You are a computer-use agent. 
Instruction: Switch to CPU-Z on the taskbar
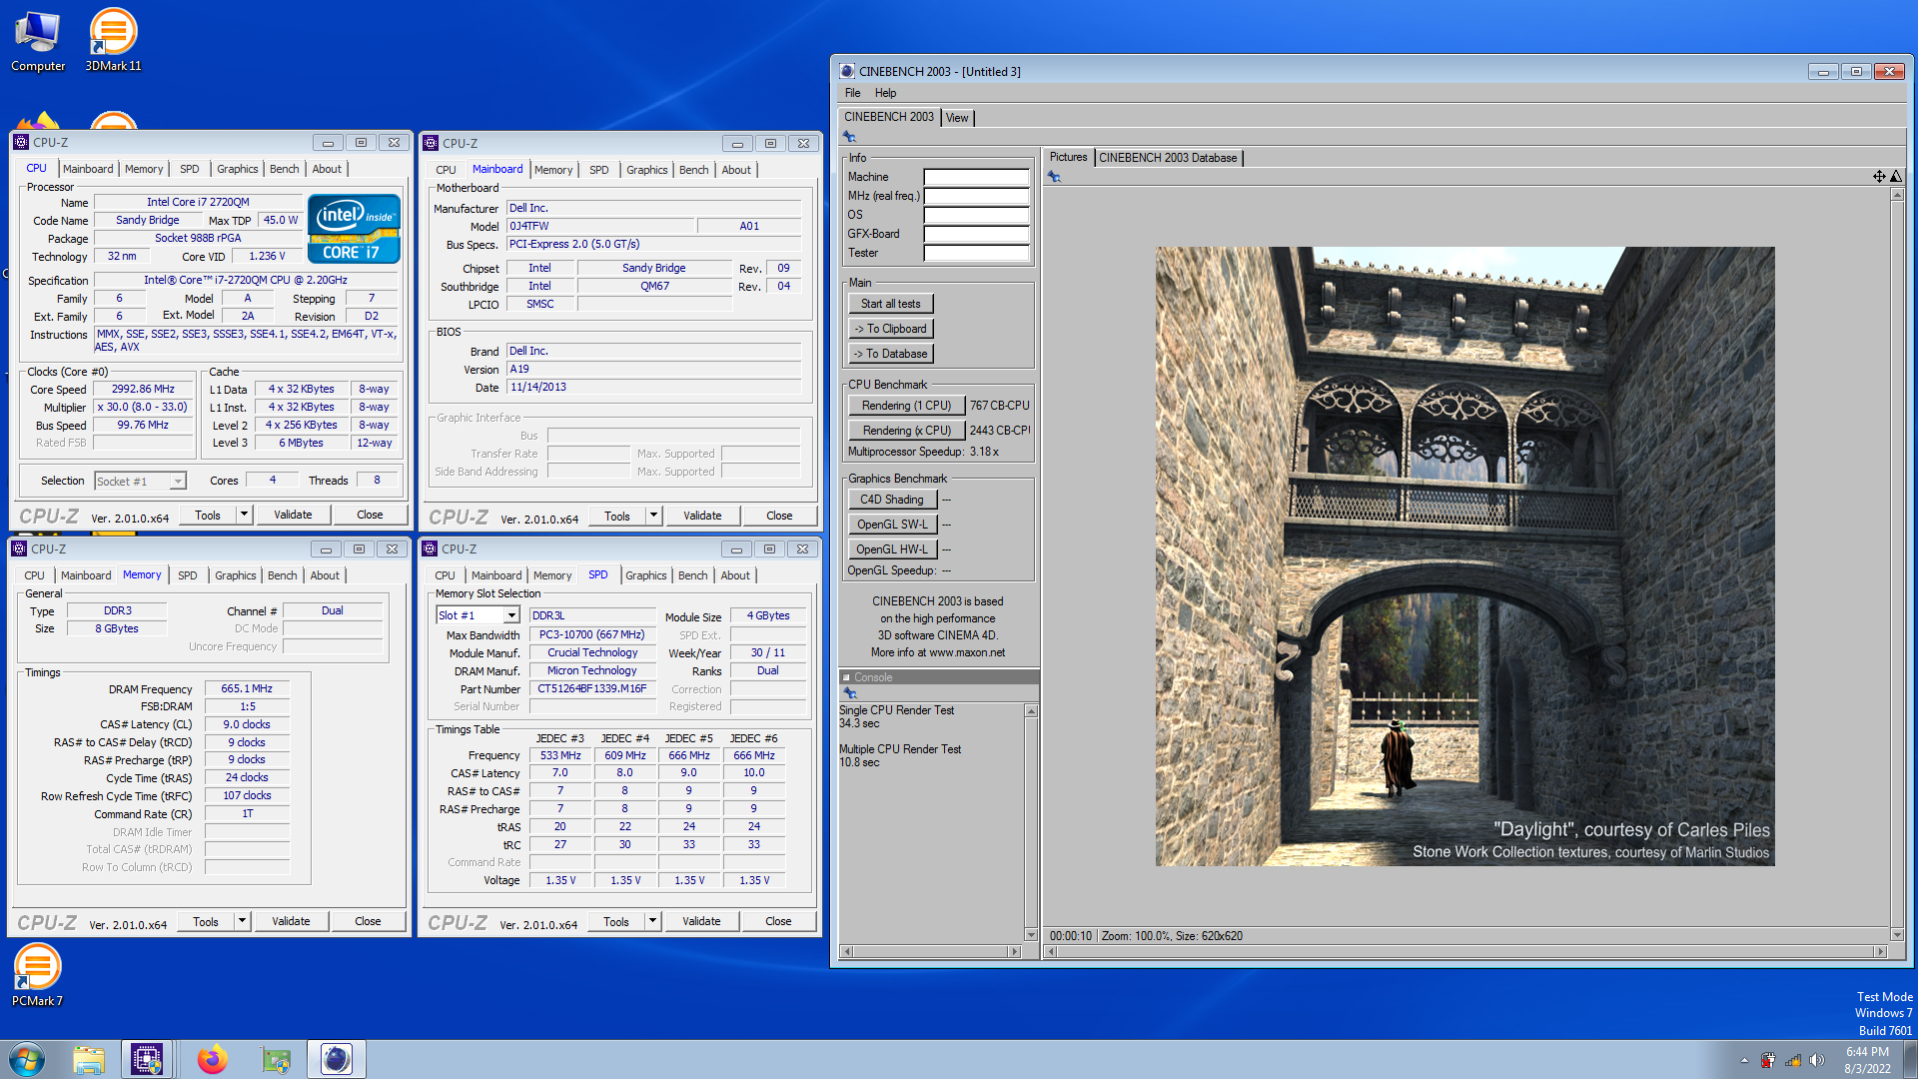click(x=147, y=1059)
